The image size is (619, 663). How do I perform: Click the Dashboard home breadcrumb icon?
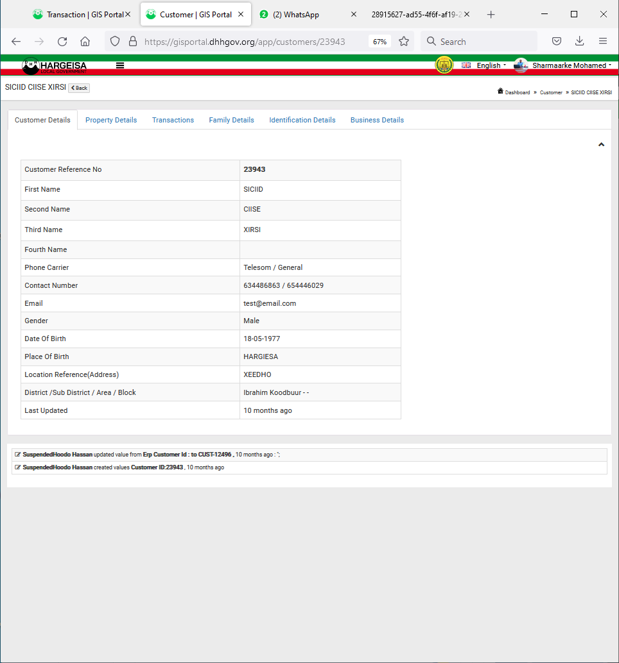click(x=500, y=91)
